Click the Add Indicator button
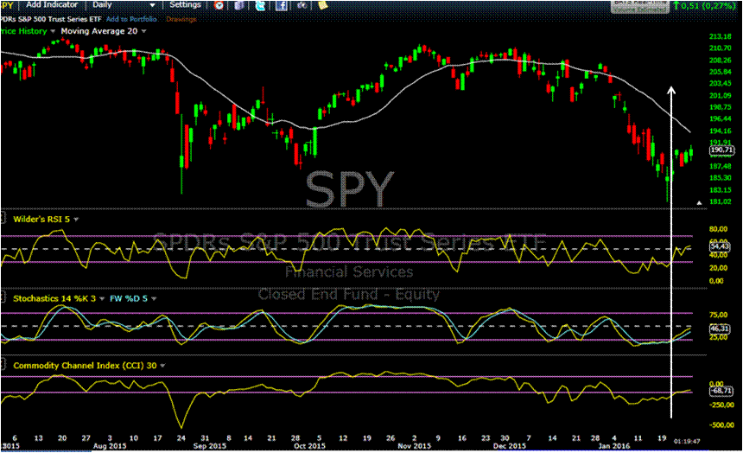Viewport: 743px width, 453px height. [x=52, y=4]
